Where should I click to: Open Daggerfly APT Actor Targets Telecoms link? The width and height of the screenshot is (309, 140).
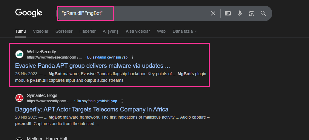92,109
